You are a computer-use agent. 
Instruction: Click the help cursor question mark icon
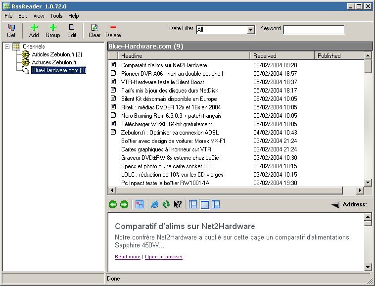pos(178,204)
